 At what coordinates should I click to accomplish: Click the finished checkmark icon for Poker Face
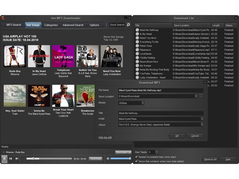[x=137, y=46]
